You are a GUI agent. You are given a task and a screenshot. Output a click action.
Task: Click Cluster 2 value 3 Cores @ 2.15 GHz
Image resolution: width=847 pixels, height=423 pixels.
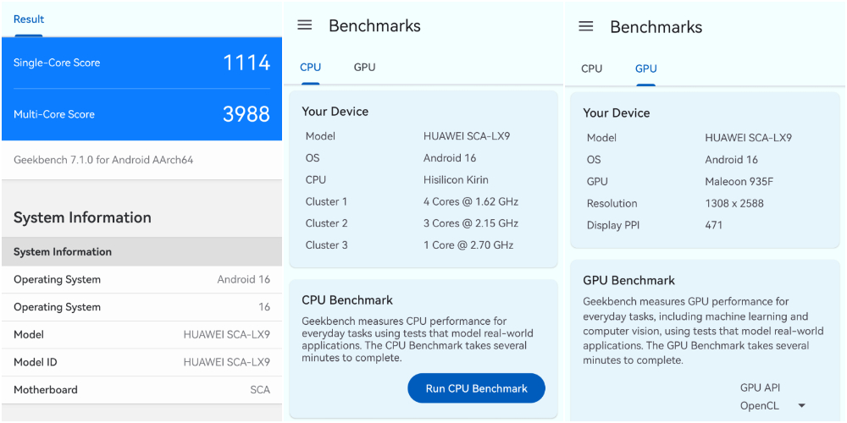point(471,223)
